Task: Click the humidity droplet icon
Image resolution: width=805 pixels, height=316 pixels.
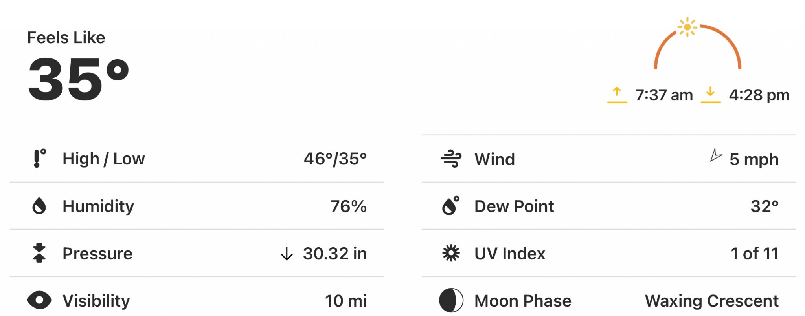Action: pos(39,206)
